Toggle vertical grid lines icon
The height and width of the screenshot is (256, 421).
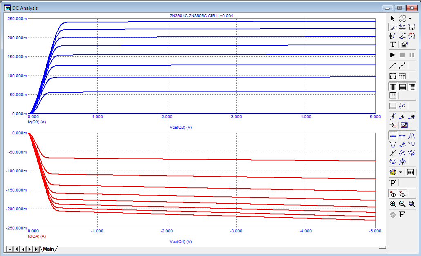(393, 87)
